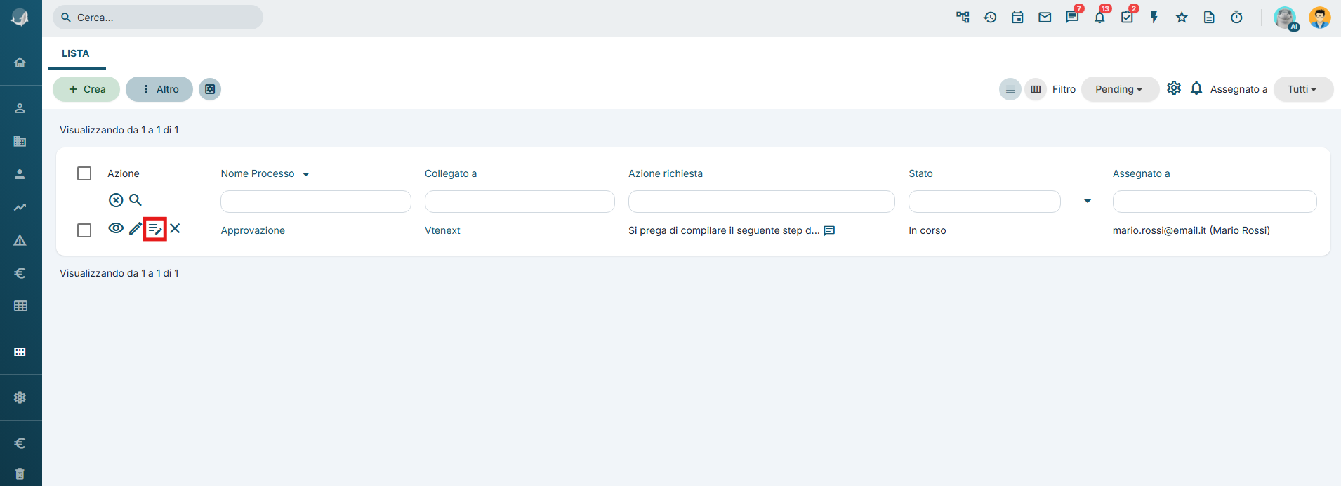Focus the Assegnato a filter input
Image resolution: width=1341 pixels, height=486 pixels.
click(x=1215, y=202)
